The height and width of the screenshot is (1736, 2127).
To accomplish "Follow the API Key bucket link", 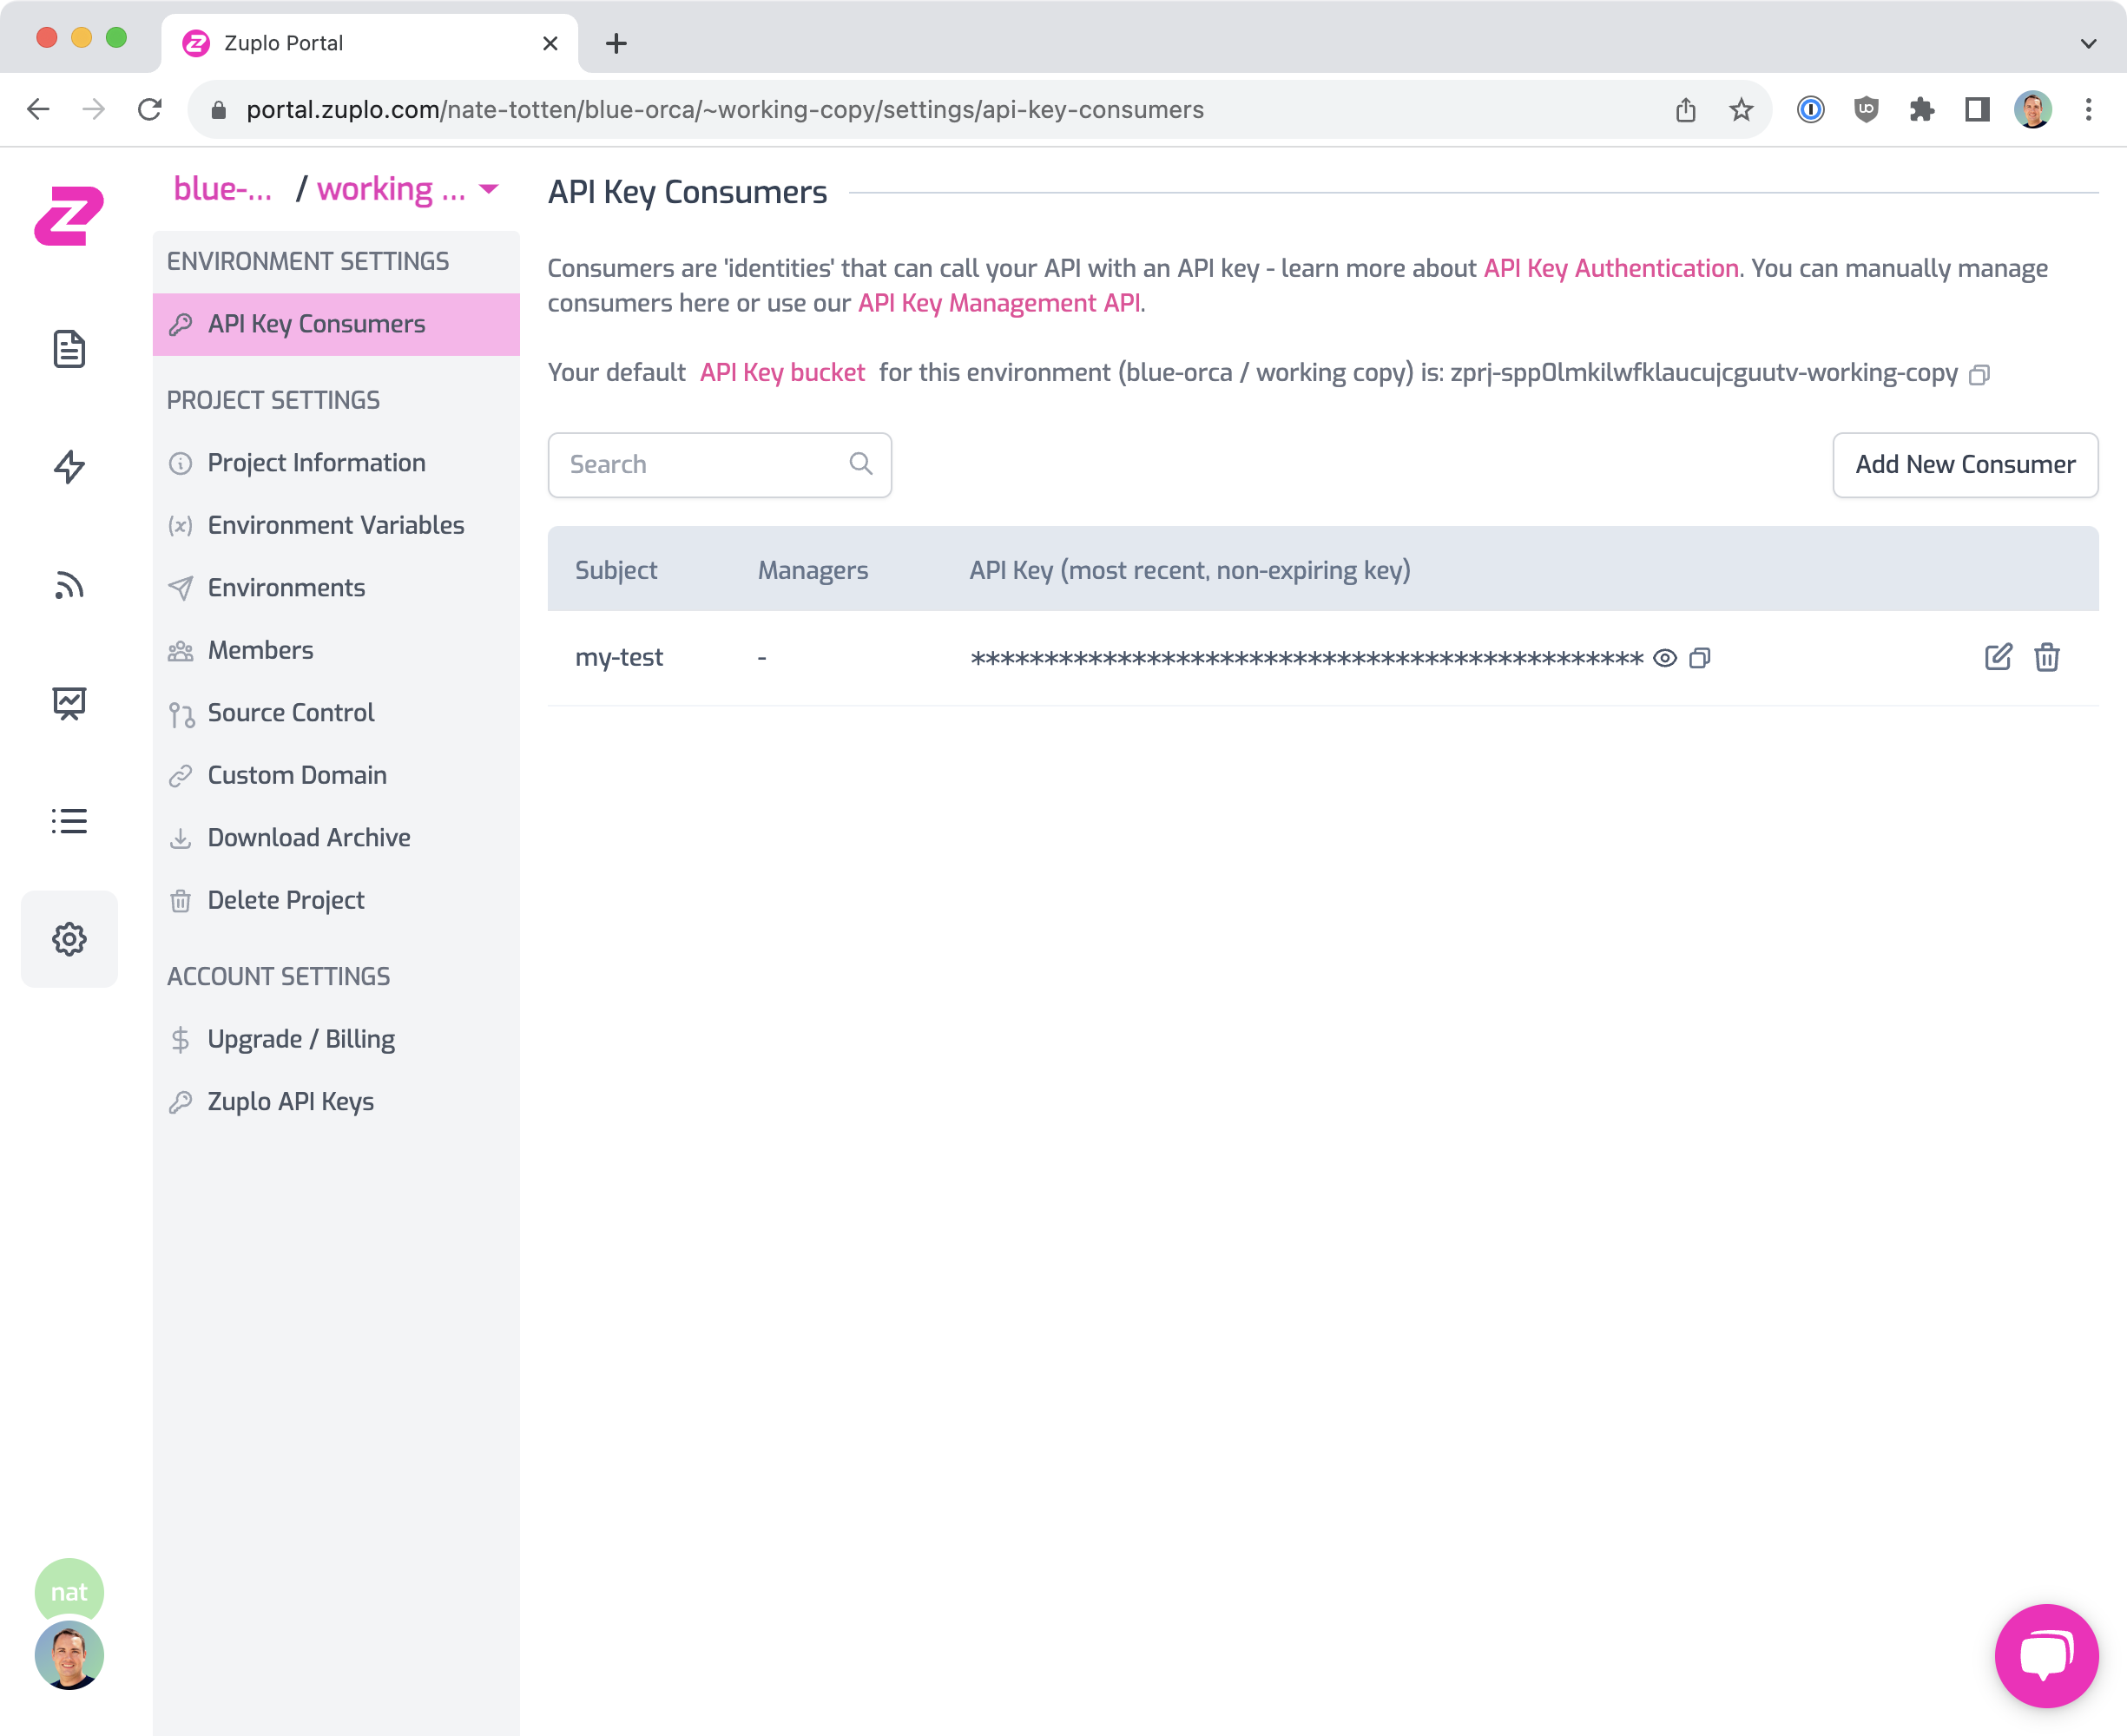I will point(782,372).
